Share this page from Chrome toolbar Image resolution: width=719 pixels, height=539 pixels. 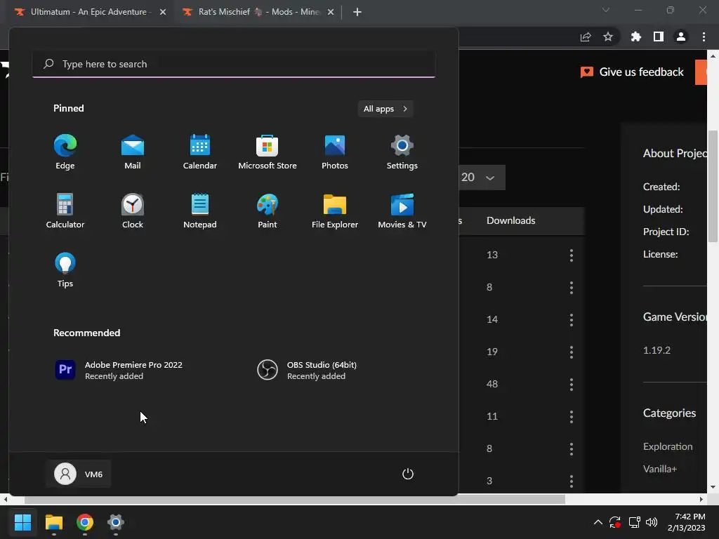pos(586,36)
